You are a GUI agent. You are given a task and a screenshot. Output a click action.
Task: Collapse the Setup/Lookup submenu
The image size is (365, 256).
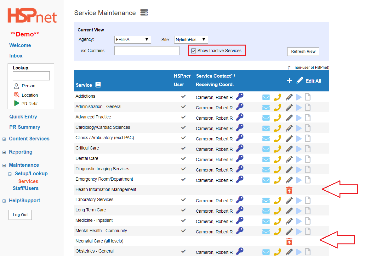coord(10,174)
